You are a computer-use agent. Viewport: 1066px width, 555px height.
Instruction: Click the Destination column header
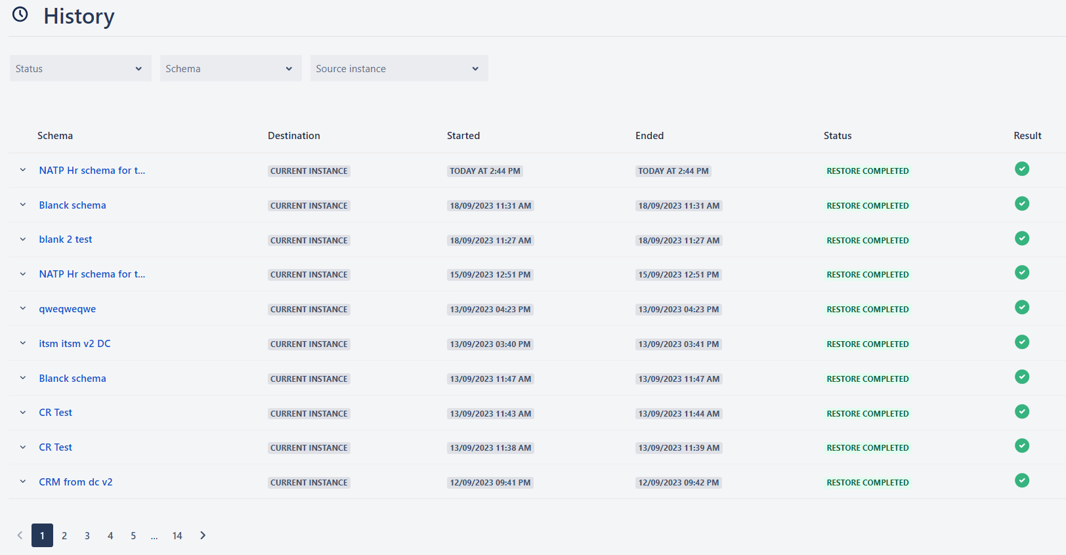click(x=294, y=136)
